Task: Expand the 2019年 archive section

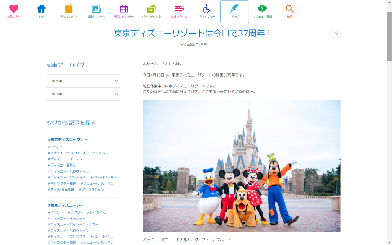Action: 83,94
